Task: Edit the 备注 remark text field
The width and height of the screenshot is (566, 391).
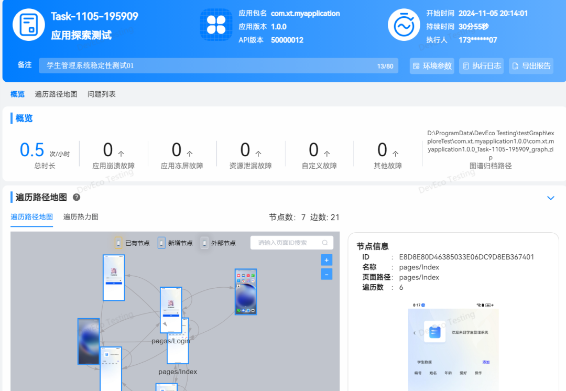Action: pyautogui.click(x=219, y=66)
